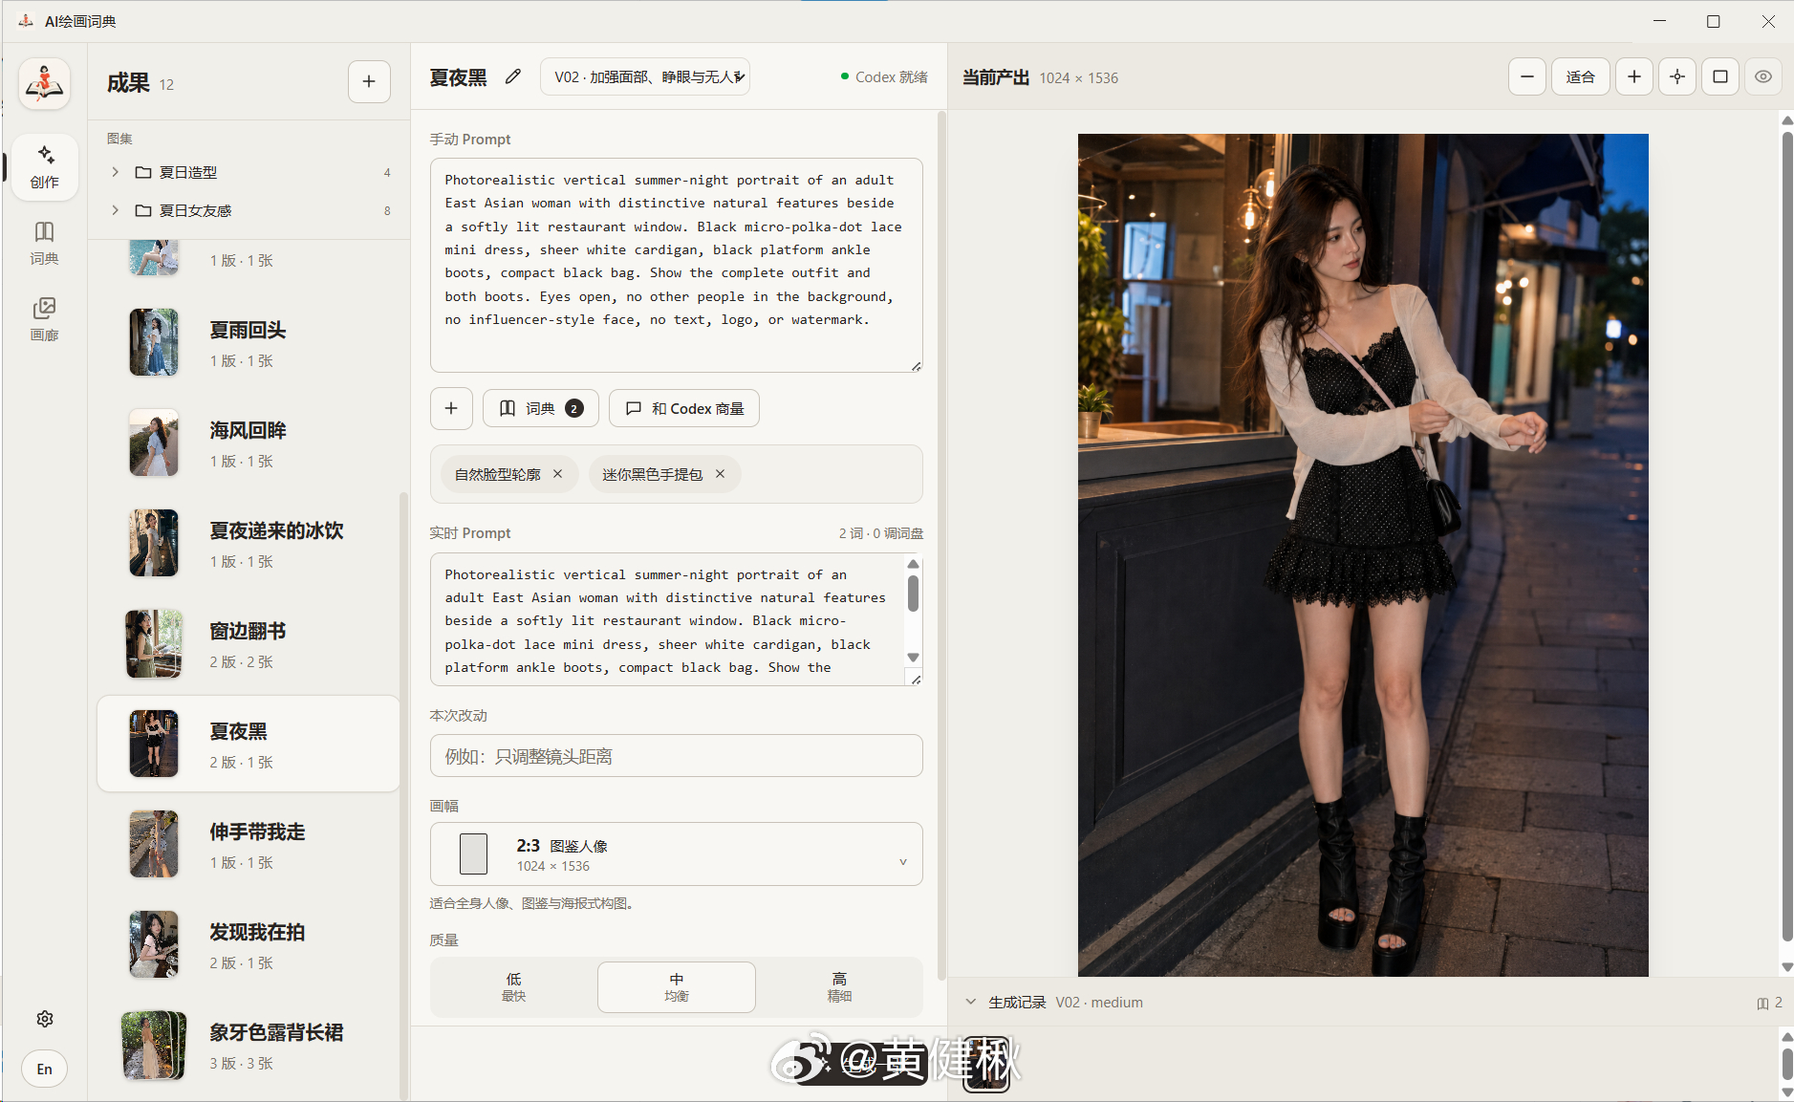This screenshot has height=1102, width=1794.
Task: Open the 夏雨回头 item
Action: click(x=249, y=342)
